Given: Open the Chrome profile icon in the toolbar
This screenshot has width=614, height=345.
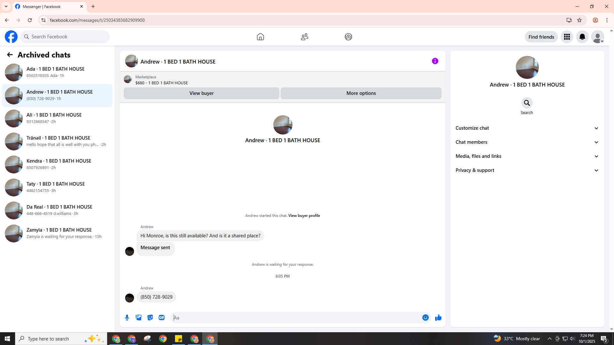Looking at the screenshot, I should [595, 20].
